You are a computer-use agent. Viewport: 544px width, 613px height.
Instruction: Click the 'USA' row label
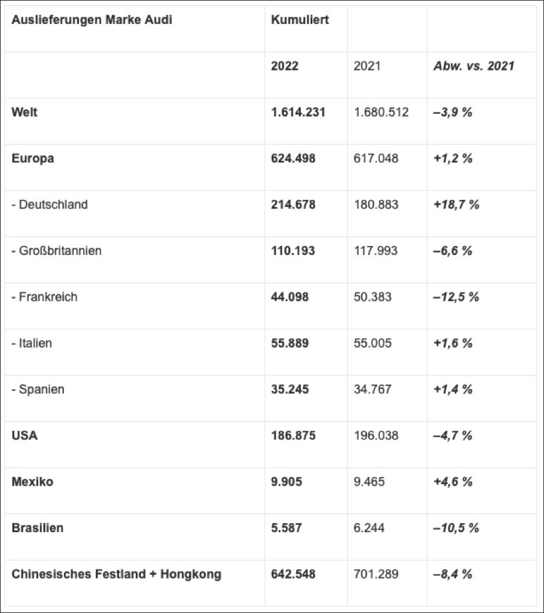click(25, 436)
